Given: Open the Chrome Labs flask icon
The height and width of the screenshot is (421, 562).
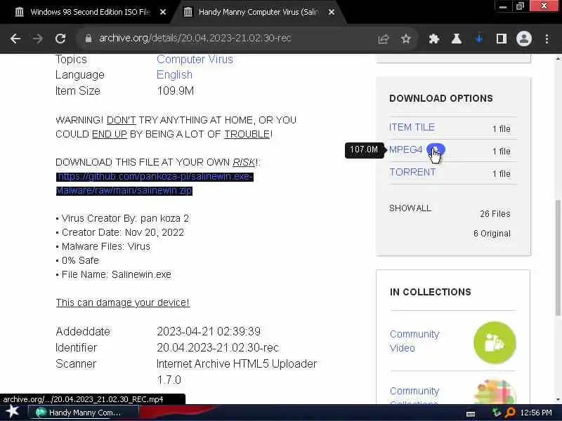Looking at the screenshot, I should (456, 39).
